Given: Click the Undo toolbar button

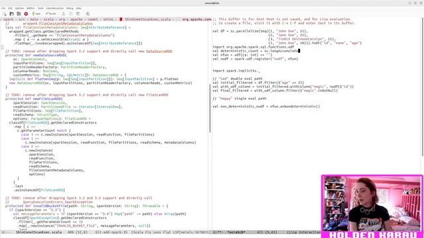Looking at the screenshot, I should coord(51,14).
